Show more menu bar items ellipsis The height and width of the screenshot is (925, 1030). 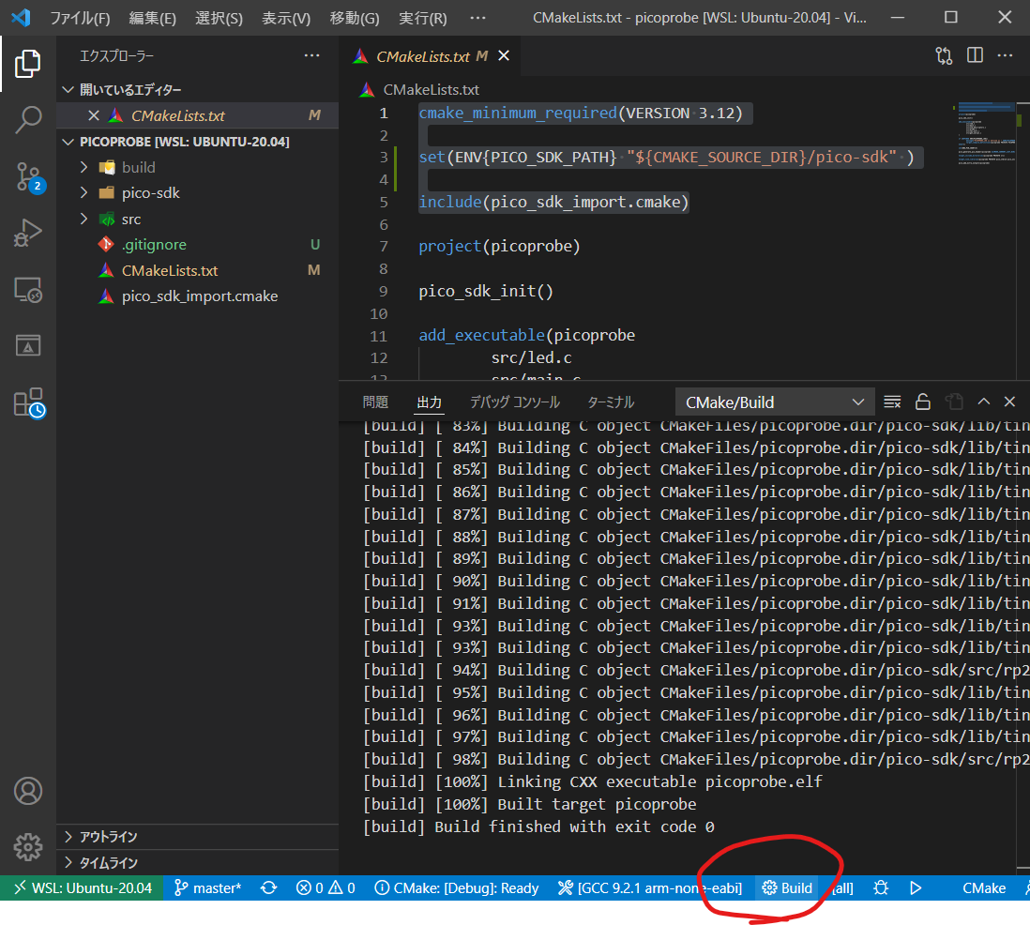pyautogui.click(x=478, y=18)
